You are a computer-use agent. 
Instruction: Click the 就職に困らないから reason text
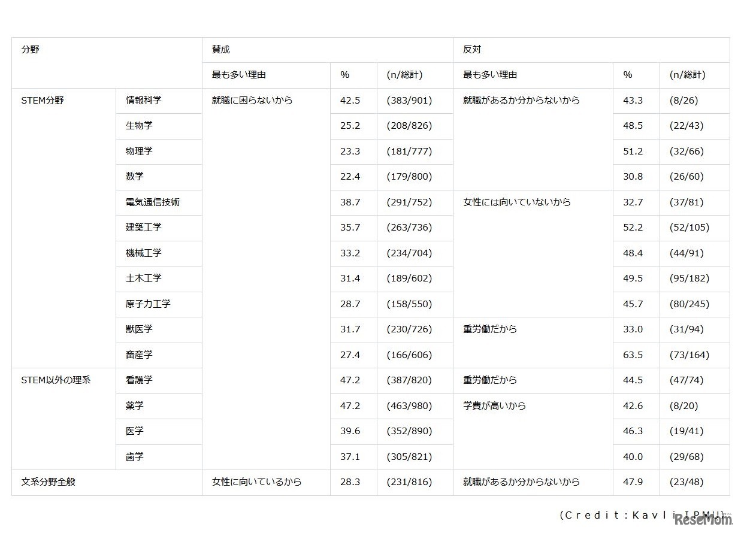pyautogui.click(x=251, y=101)
